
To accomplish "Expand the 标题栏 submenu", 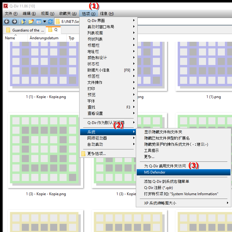I will tap(108, 45).
